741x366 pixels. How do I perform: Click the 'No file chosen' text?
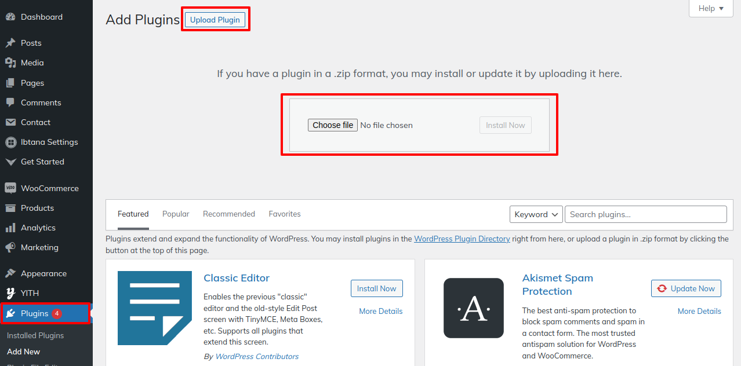click(x=387, y=125)
